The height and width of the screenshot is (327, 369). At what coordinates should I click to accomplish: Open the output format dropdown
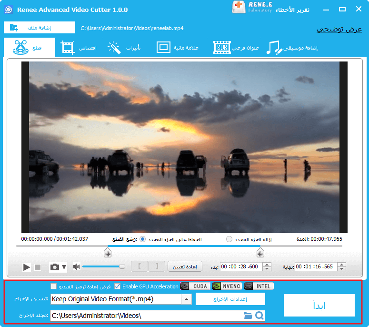pos(186,299)
